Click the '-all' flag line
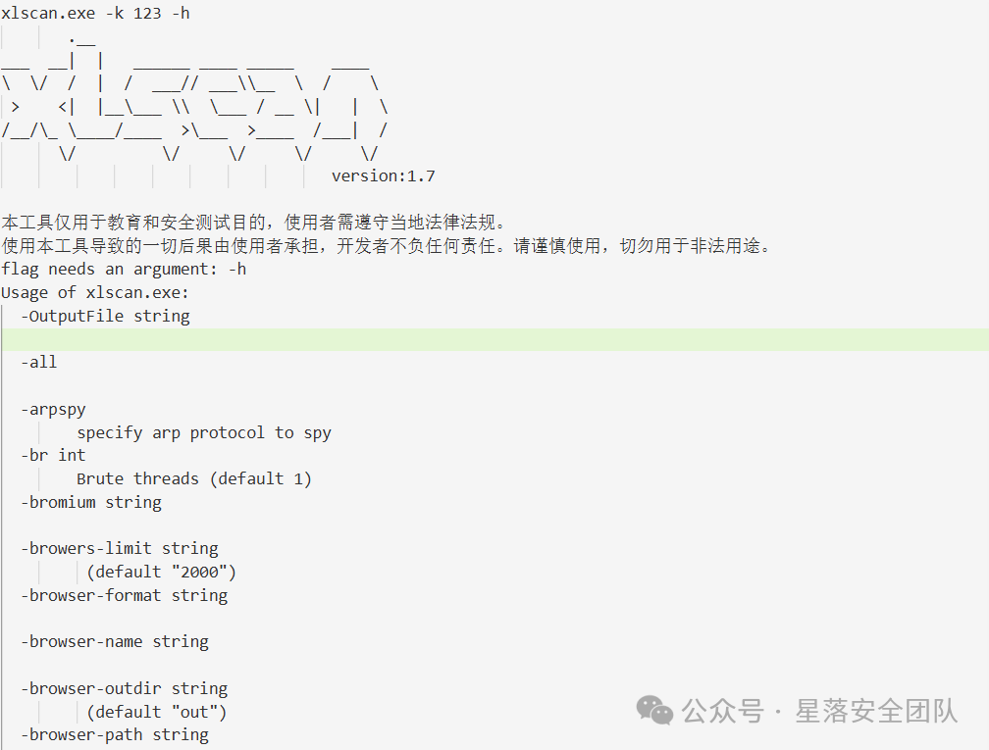This screenshot has height=750, width=989. point(38,363)
